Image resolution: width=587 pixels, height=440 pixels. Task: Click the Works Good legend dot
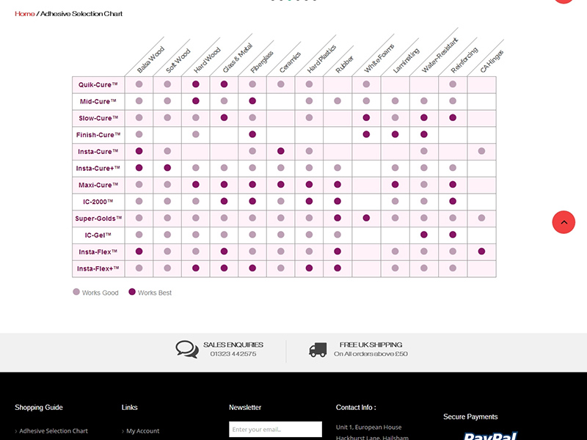76,292
